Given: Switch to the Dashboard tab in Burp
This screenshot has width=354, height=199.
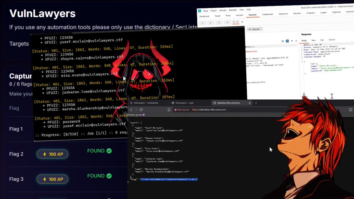Looking at the screenshot, I should [204, 16].
